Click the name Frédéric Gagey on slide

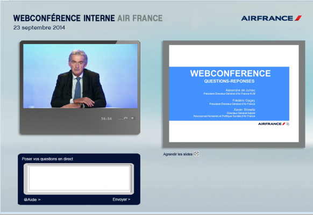pos(244,101)
